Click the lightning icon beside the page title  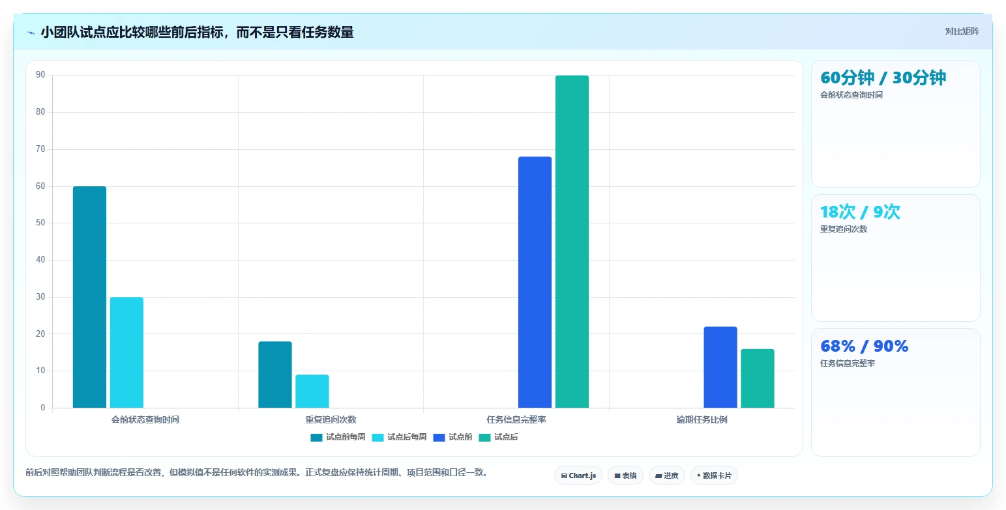point(31,33)
